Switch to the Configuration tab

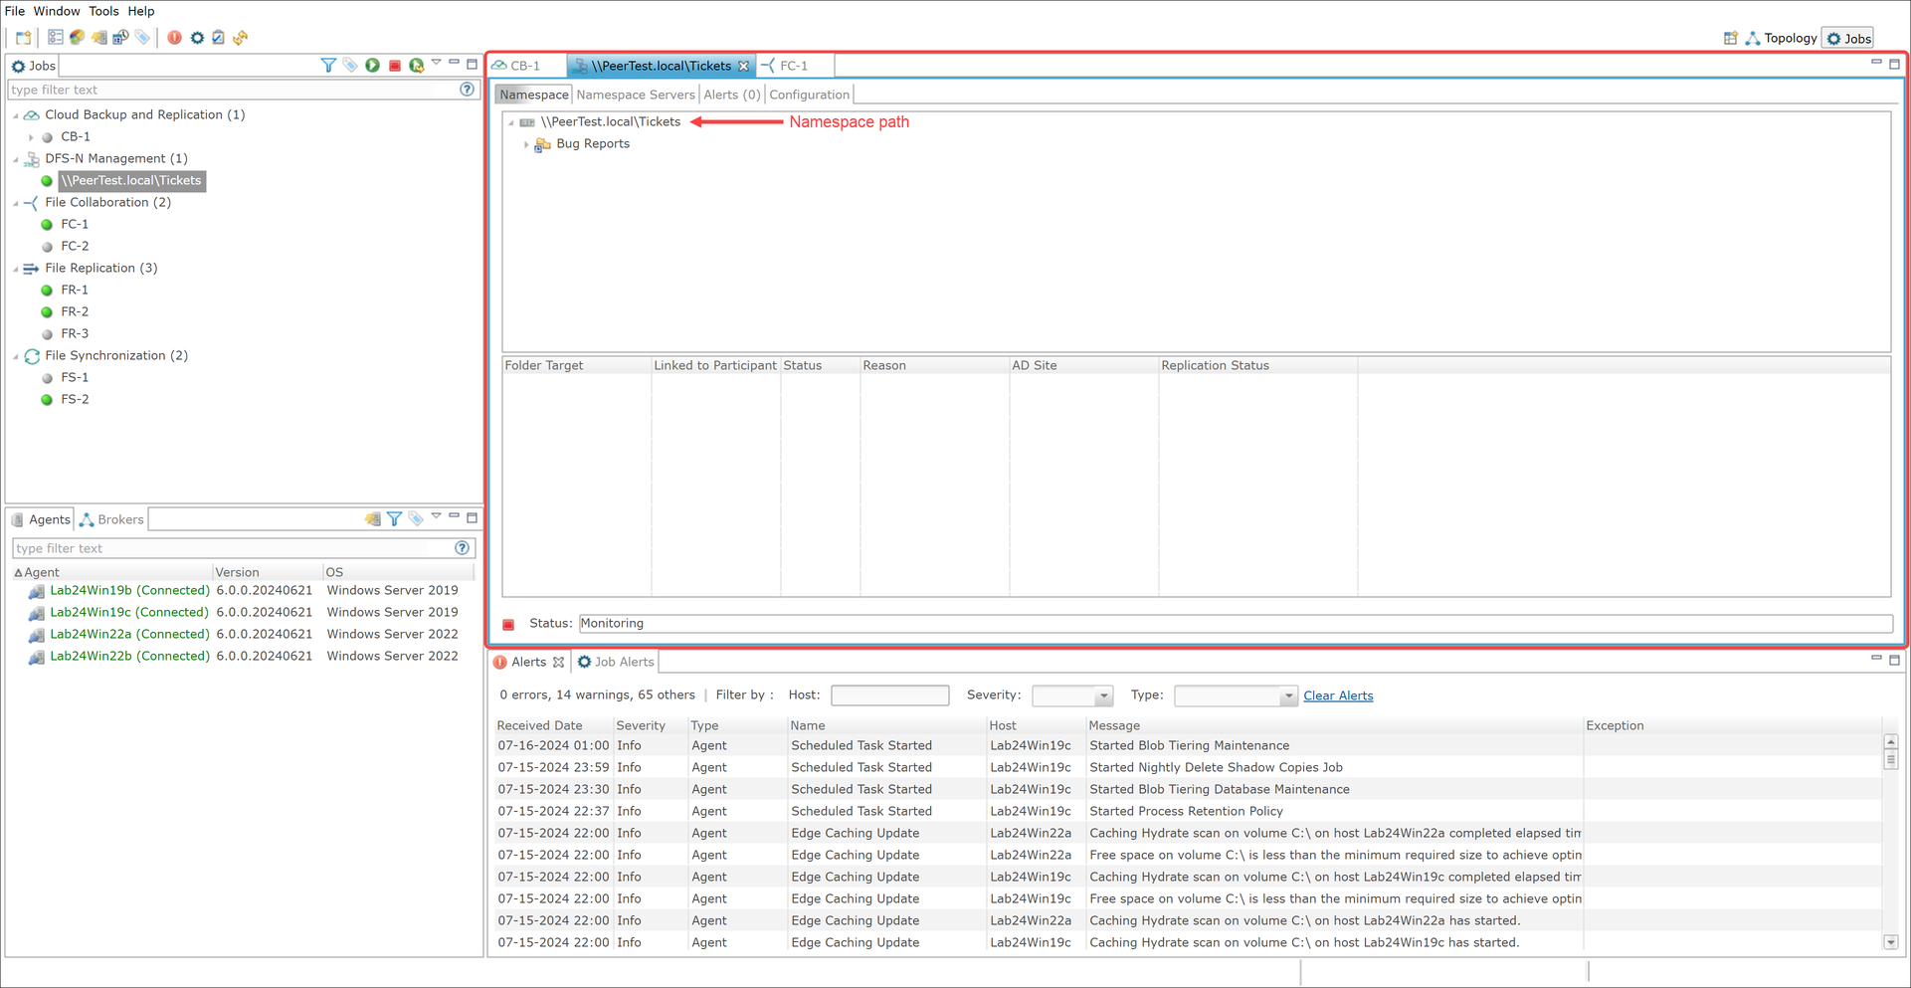pos(810,95)
